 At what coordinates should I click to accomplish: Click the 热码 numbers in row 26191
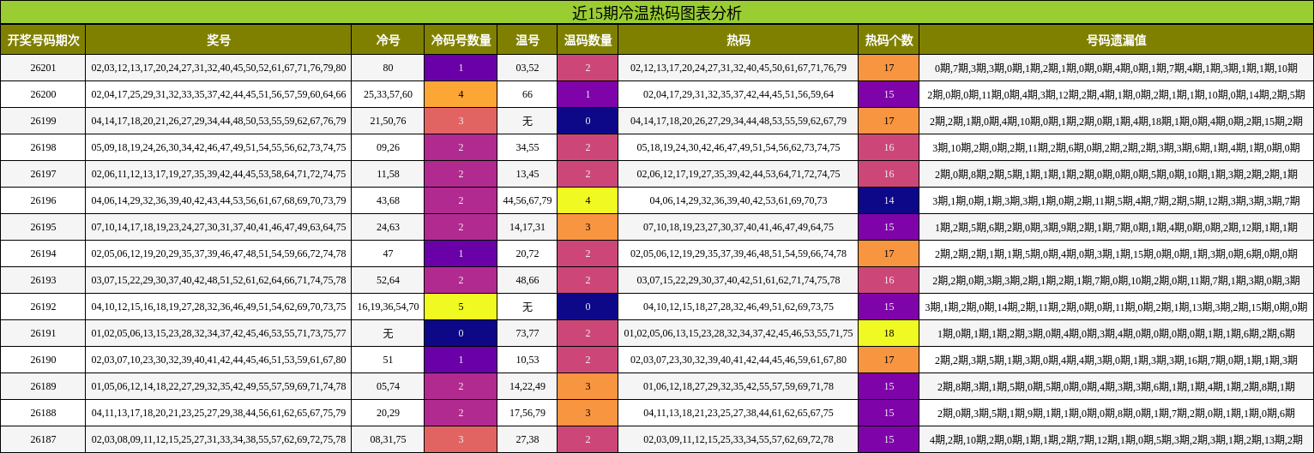coord(738,333)
